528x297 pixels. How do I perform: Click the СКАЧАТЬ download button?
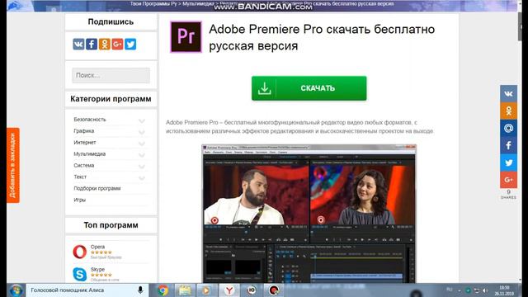pos(309,88)
